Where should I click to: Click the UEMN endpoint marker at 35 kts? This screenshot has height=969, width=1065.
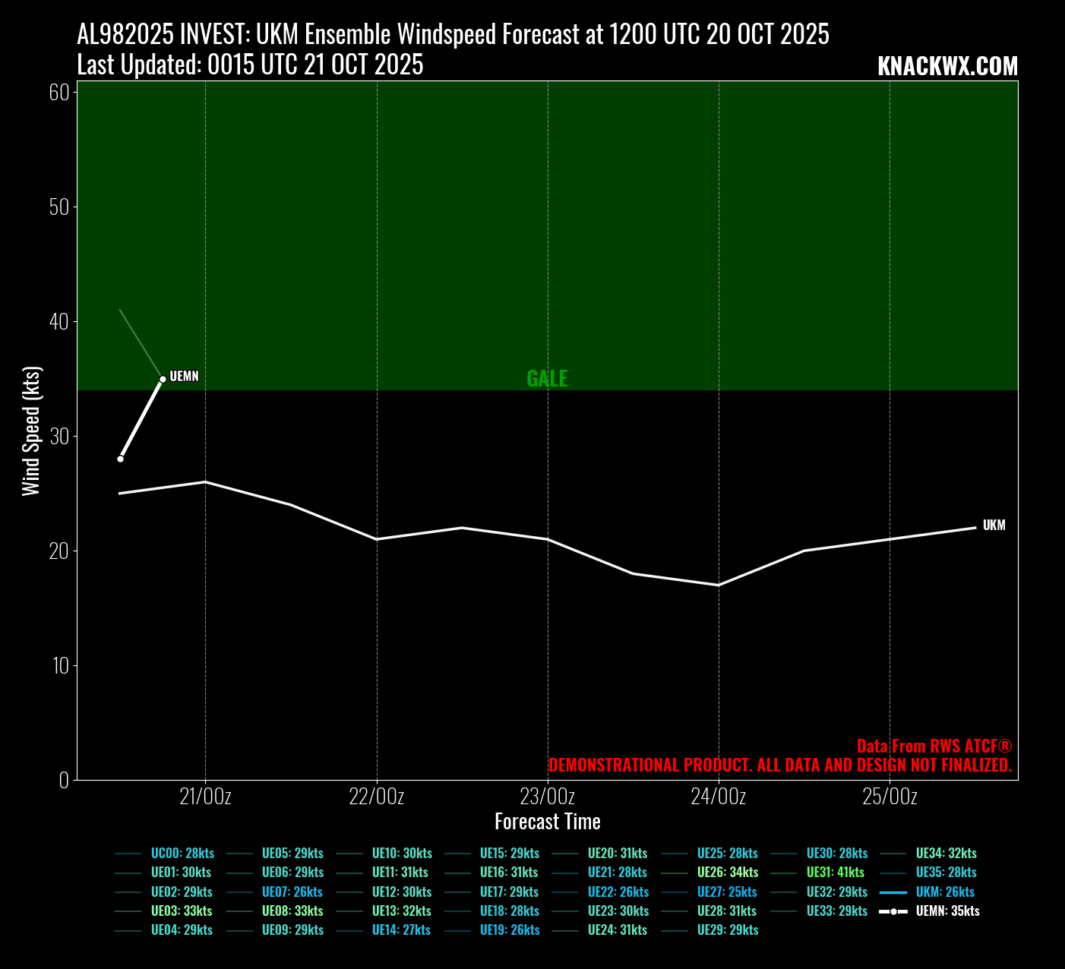163,379
